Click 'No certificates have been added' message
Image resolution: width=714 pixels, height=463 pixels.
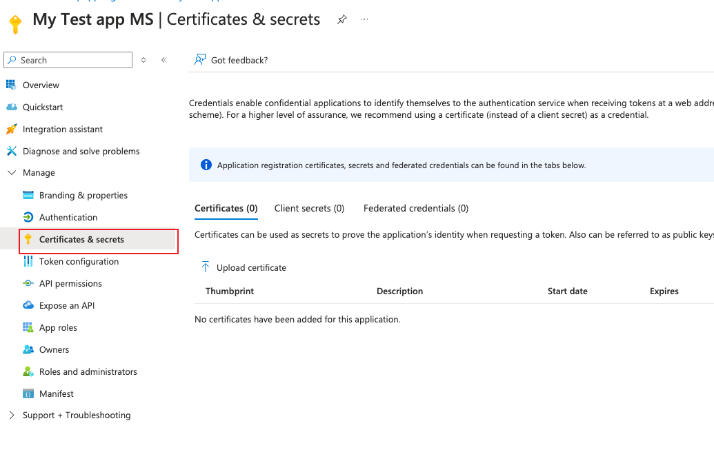297,319
